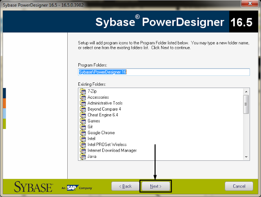This screenshot has height=197, width=261.
Task: Select the Google Chrome folder entry
Action: point(101,133)
